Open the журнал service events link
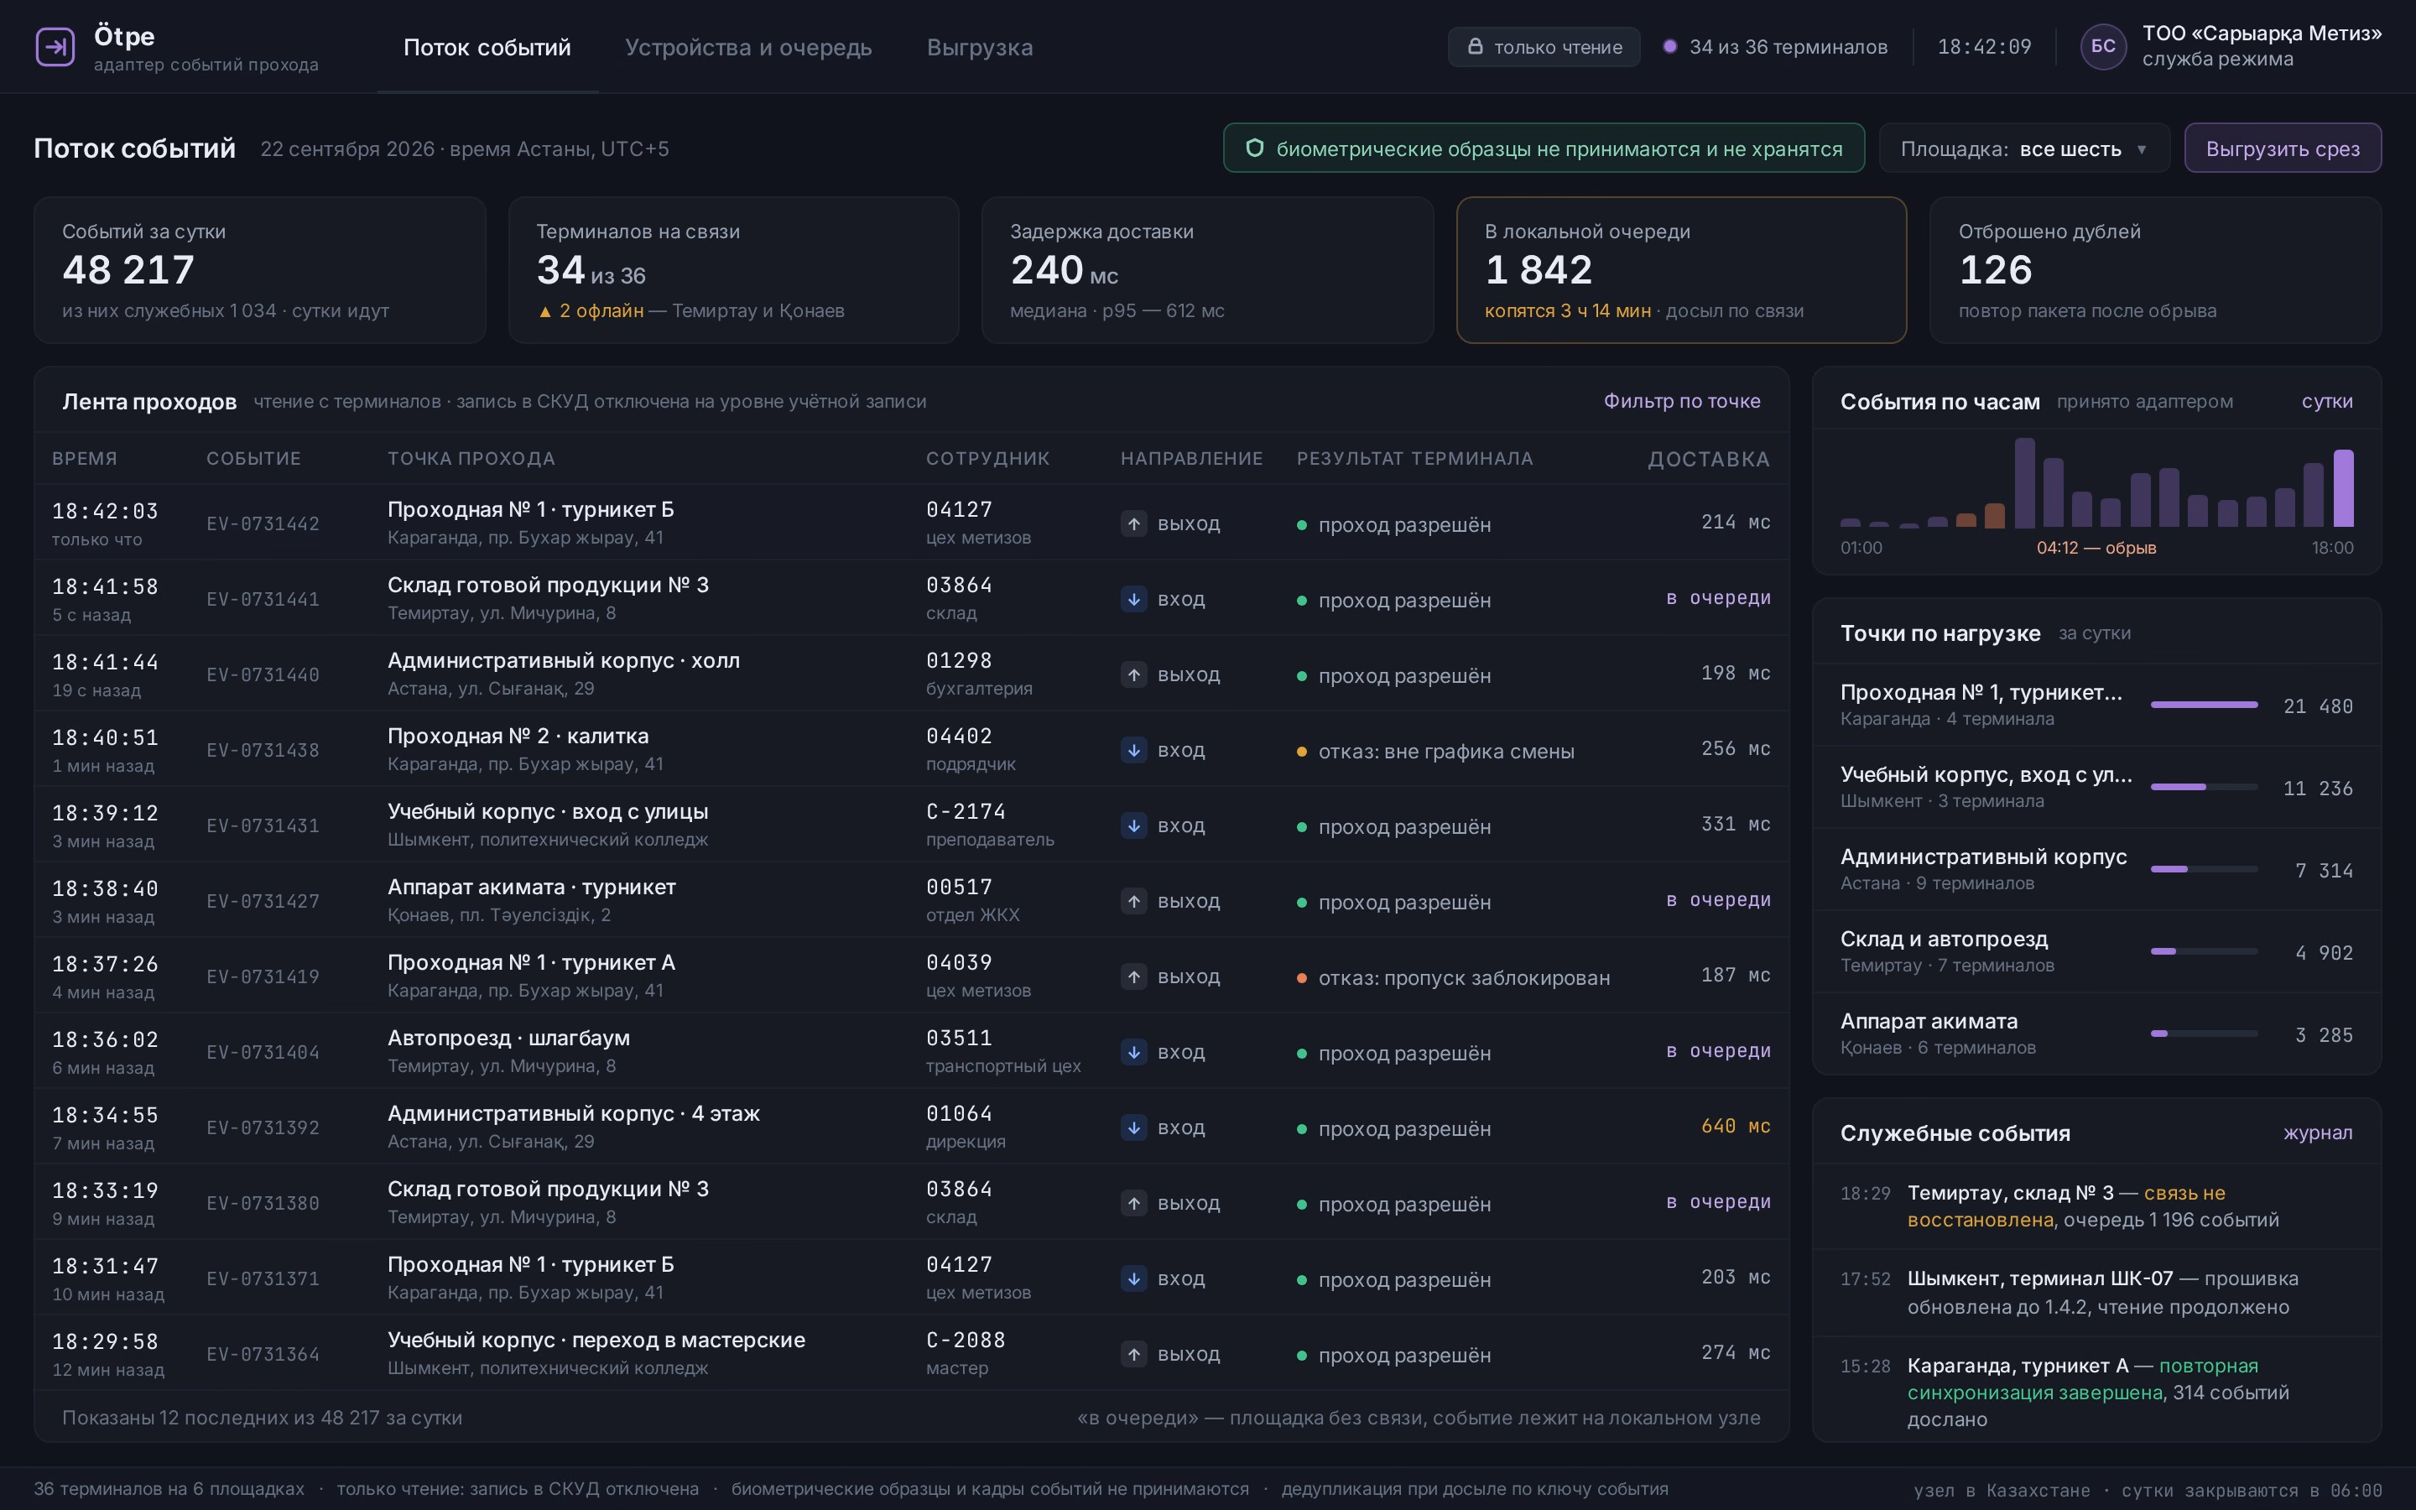 tap(2317, 1132)
